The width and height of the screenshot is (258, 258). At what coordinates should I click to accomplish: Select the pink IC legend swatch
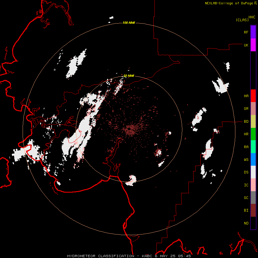(253, 185)
